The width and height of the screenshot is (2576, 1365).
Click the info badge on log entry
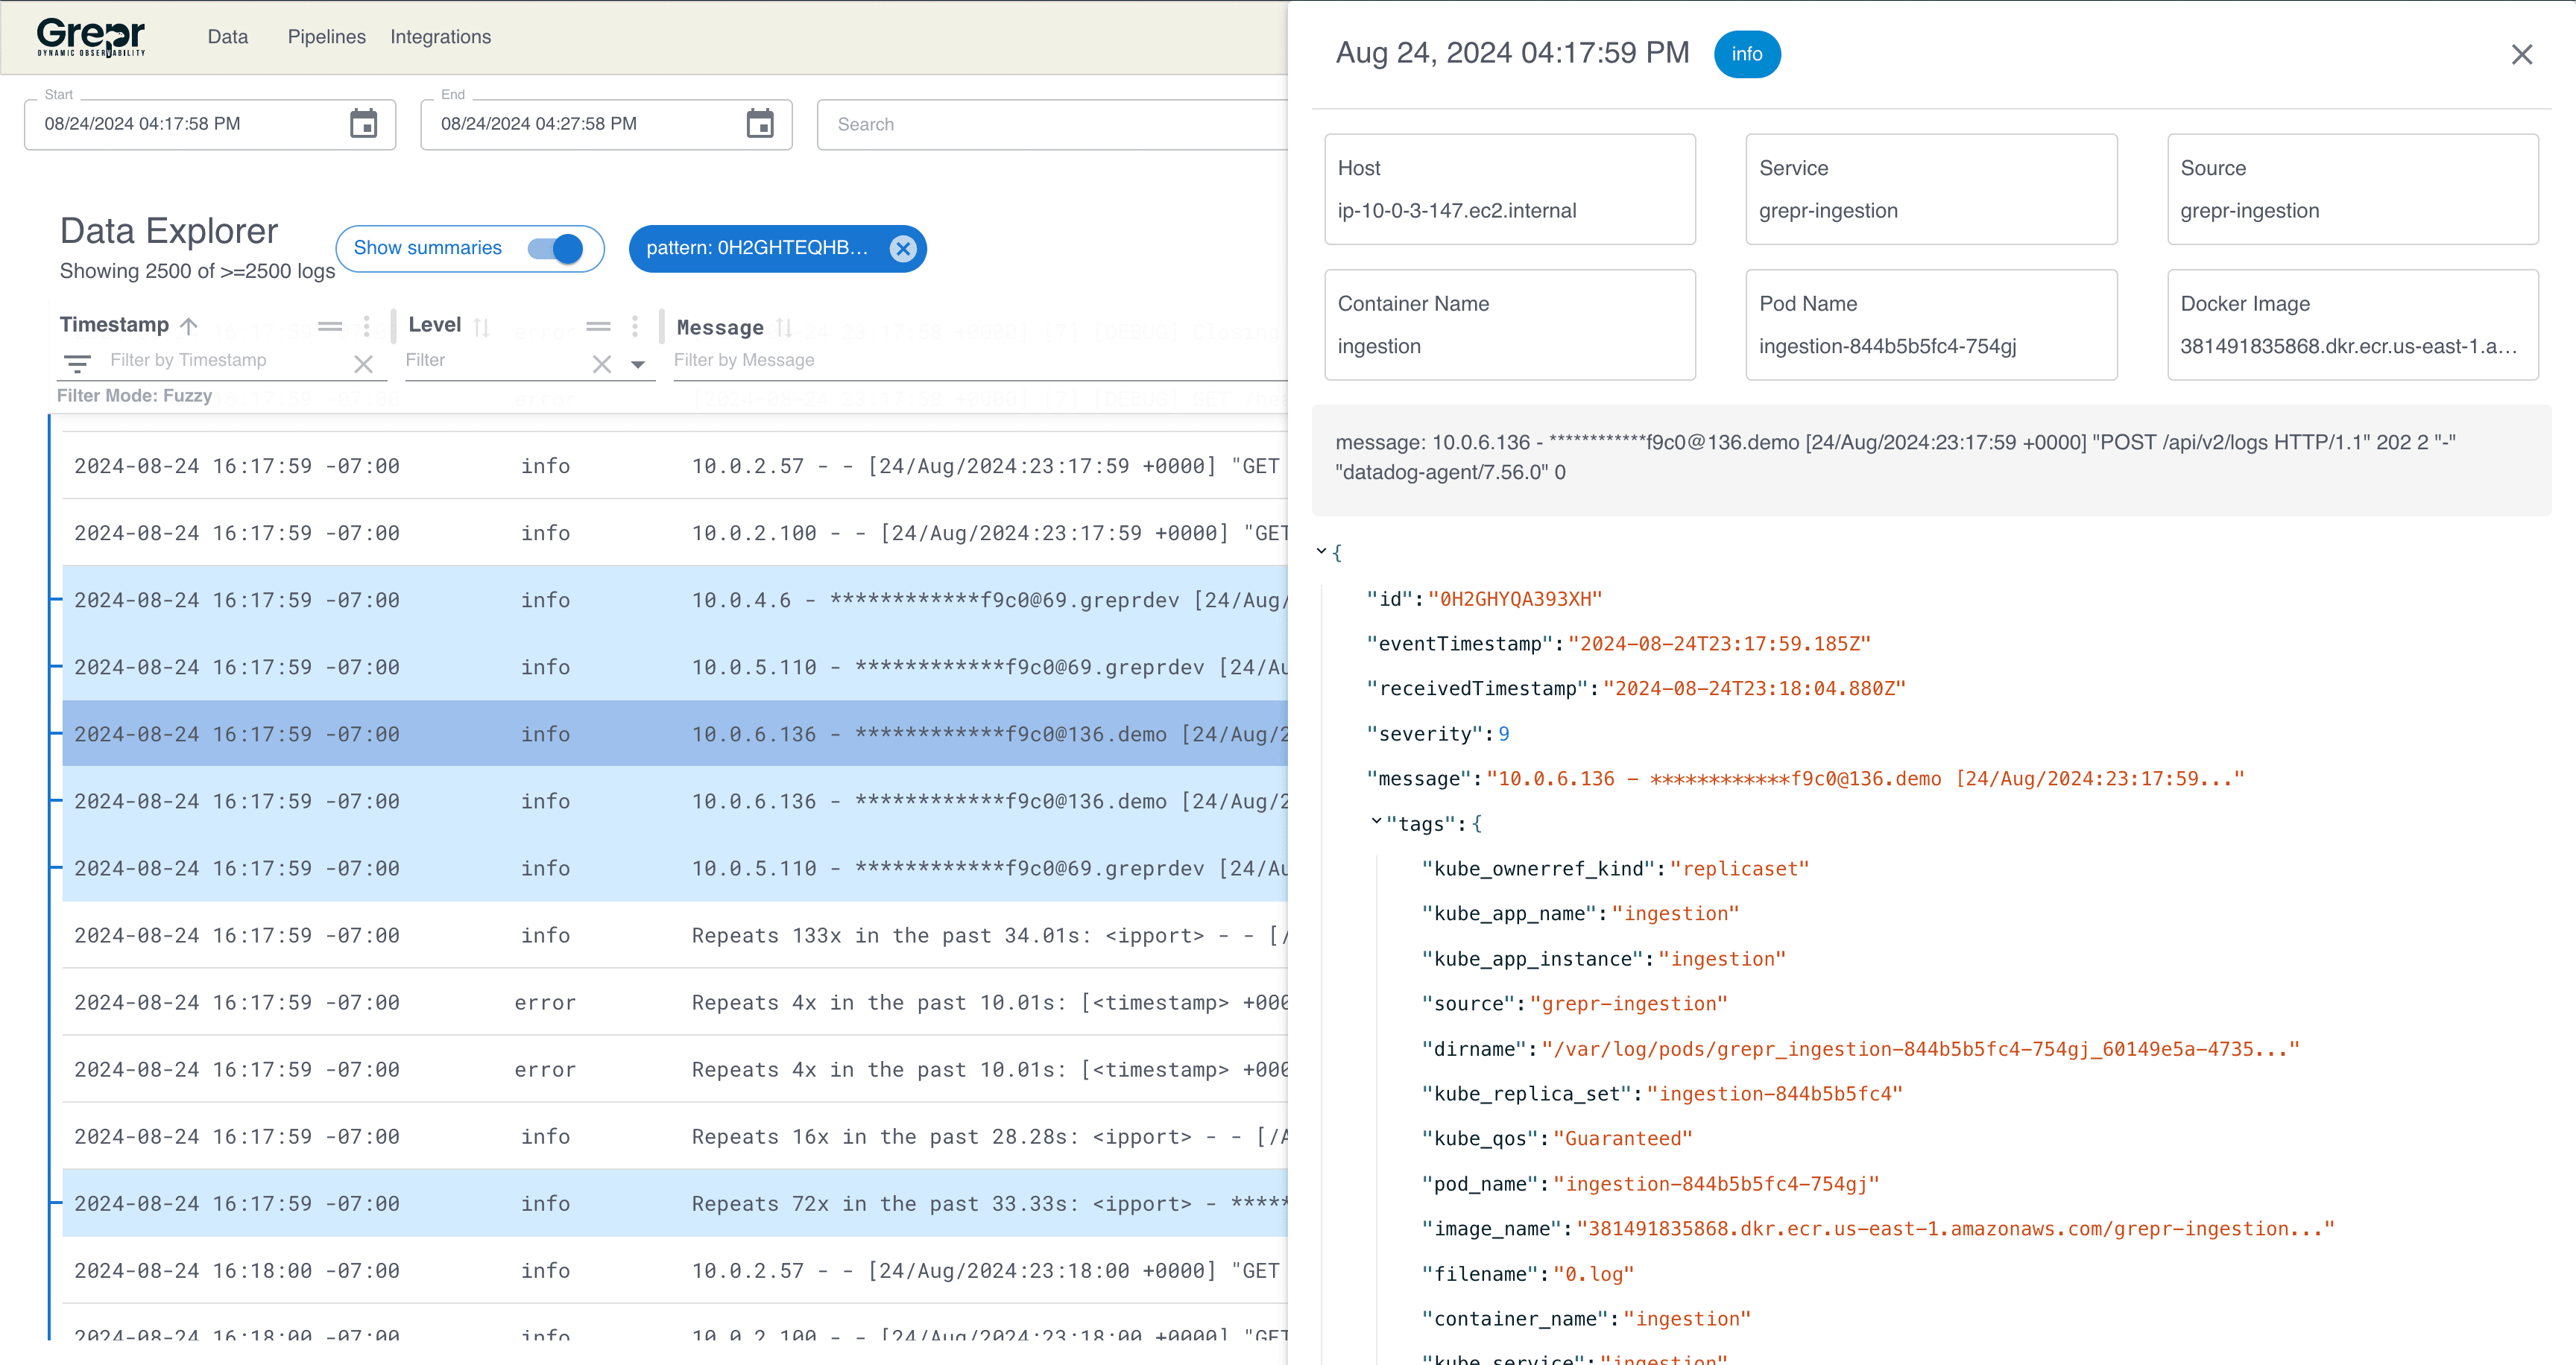tap(1746, 54)
